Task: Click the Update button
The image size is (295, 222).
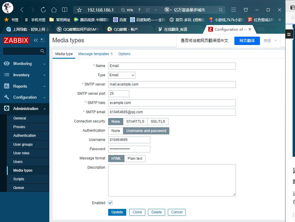Action: [x=117, y=212]
